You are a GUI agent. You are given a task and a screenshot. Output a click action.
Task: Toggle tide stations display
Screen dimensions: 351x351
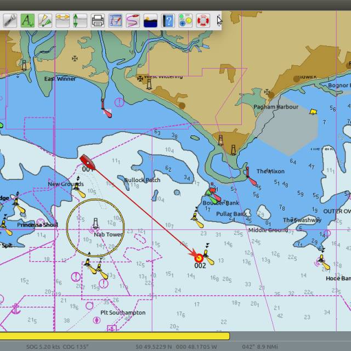tap(80, 21)
